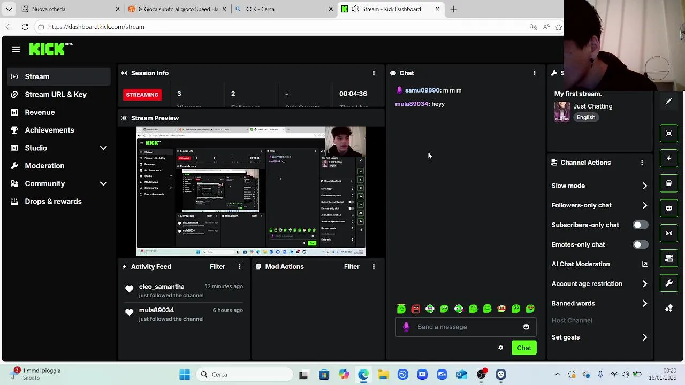This screenshot has width=685, height=385.
Task: Click purple microphone icon in message box
Action: (406, 327)
